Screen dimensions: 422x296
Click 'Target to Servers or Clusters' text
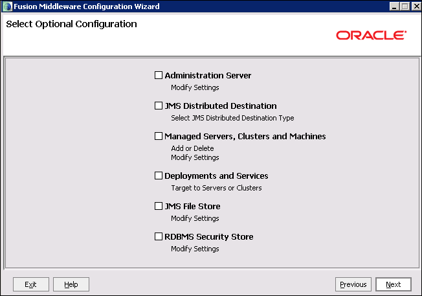pyautogui.click(x=216, y=188)
